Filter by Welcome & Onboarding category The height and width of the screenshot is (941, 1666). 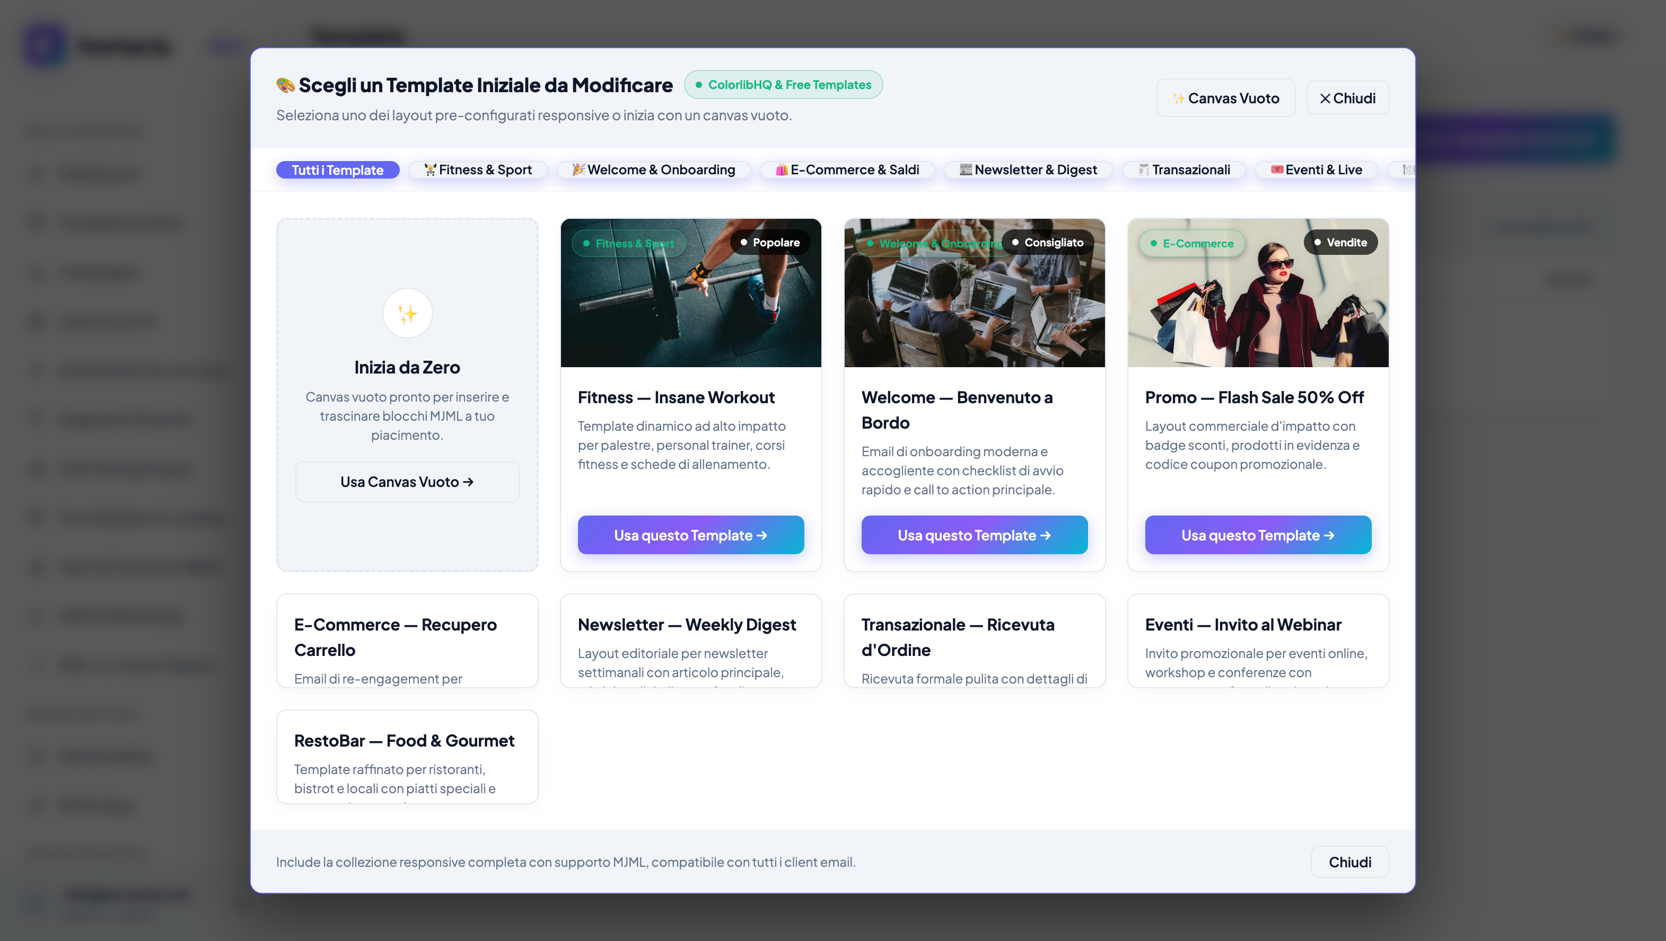653,170
